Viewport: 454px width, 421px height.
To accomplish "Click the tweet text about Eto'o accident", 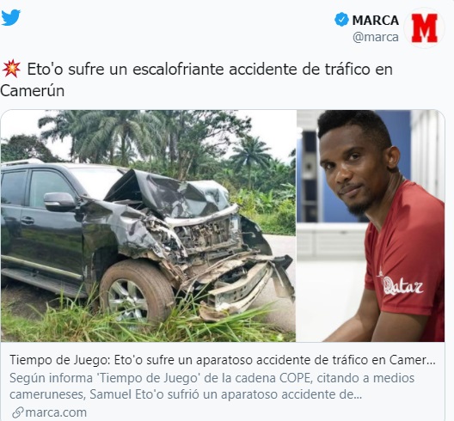I will (x=197, y=80).
